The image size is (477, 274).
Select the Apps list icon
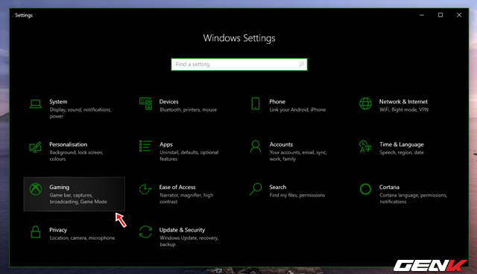click(x=145, y=146)
